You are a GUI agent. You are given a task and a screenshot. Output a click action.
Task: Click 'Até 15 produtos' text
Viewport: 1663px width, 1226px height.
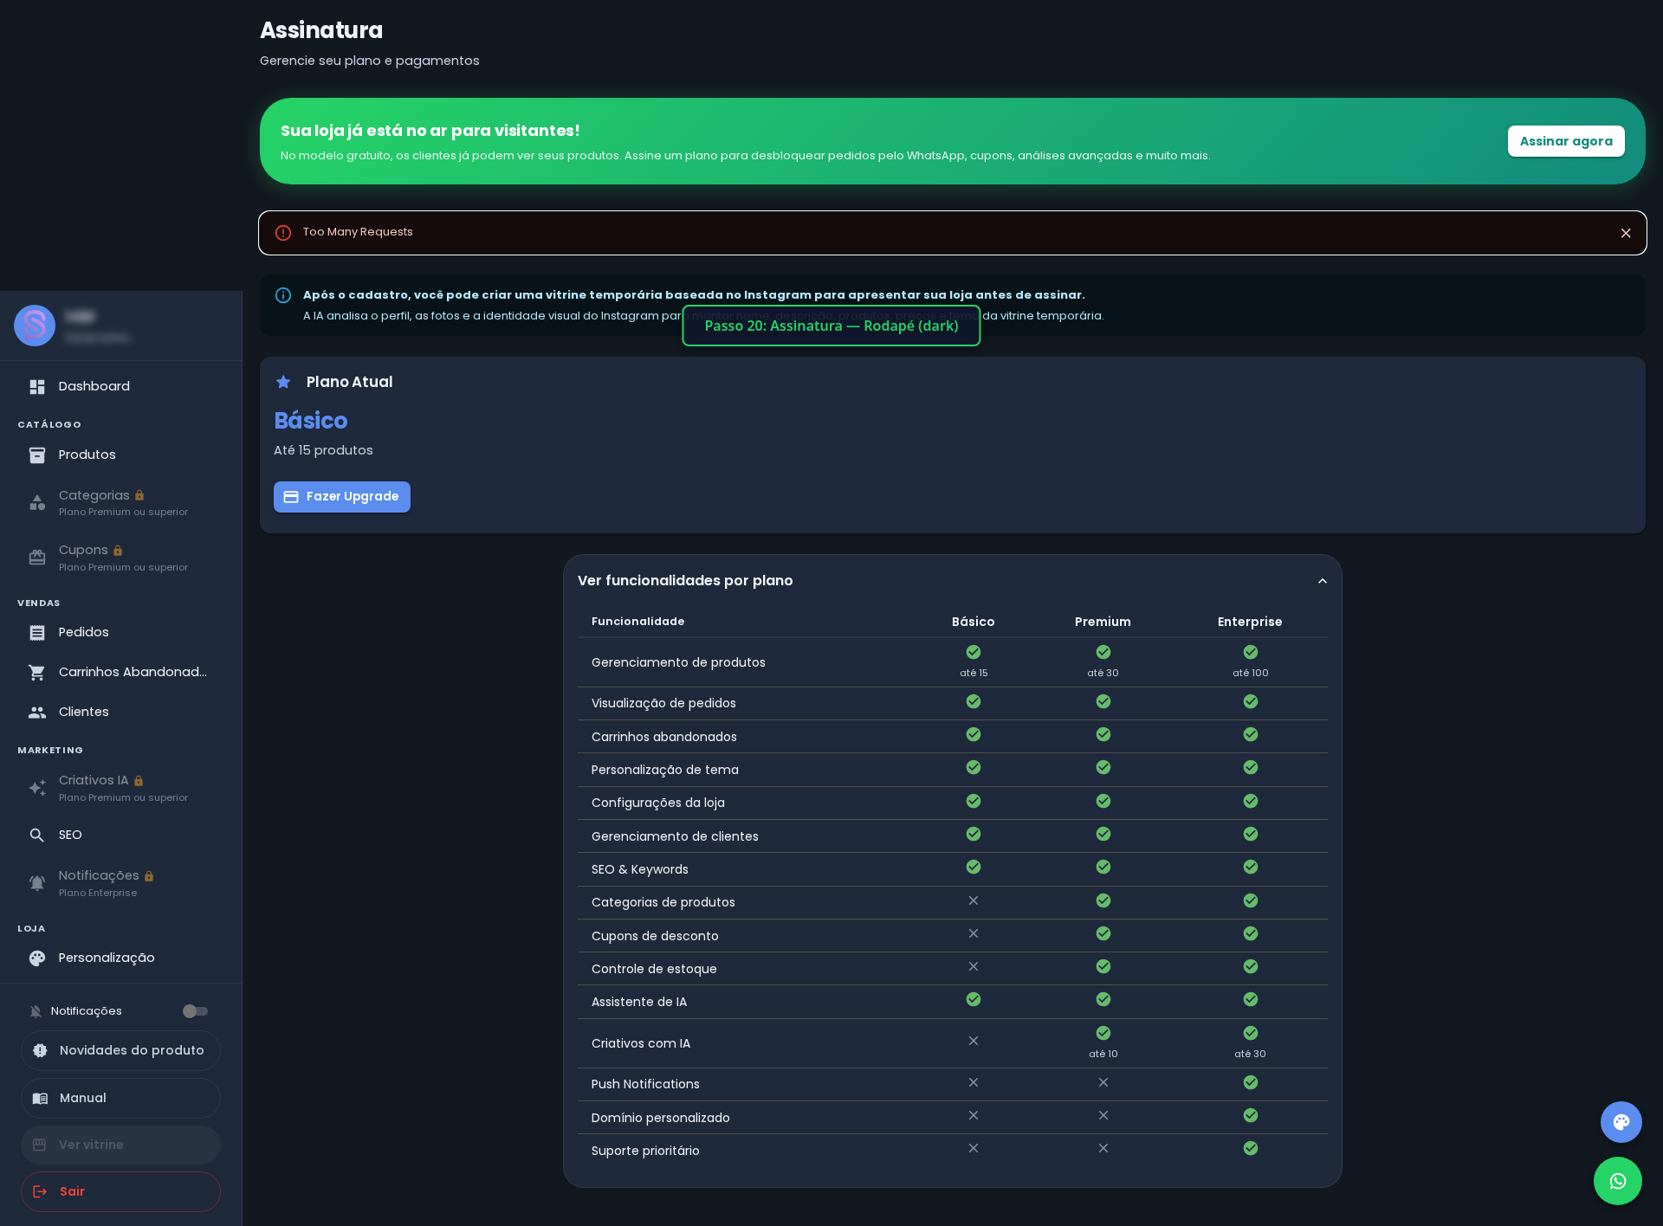tap(323, 450)
